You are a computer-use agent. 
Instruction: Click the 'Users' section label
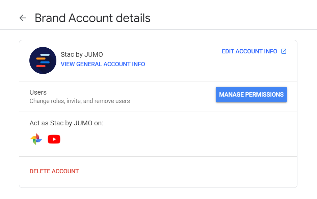(x=38, y=93)
